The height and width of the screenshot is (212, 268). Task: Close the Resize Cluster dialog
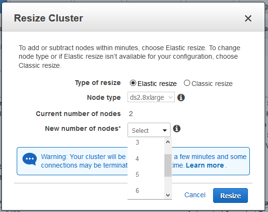tap(248, 18)
